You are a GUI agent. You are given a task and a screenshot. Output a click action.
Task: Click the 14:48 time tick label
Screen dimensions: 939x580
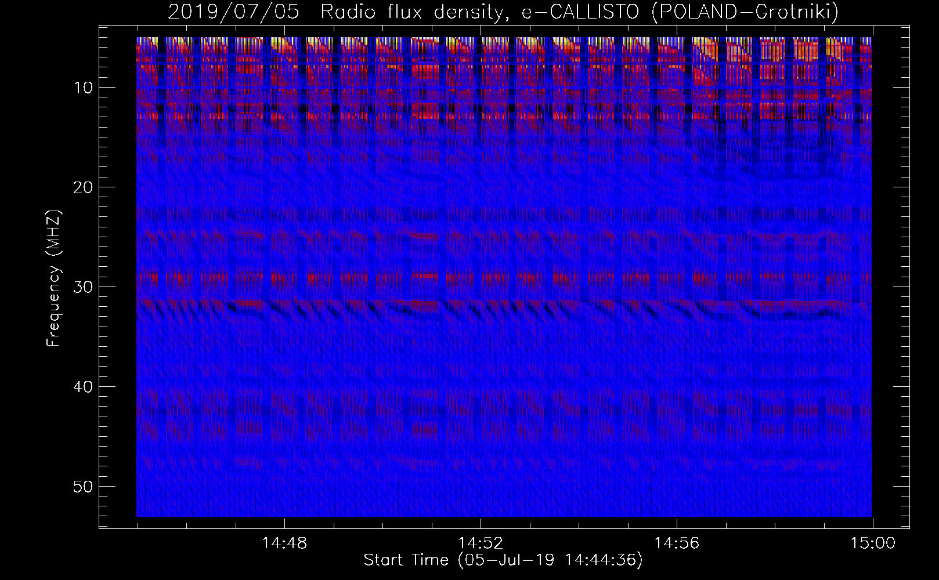tap(284, 543)
